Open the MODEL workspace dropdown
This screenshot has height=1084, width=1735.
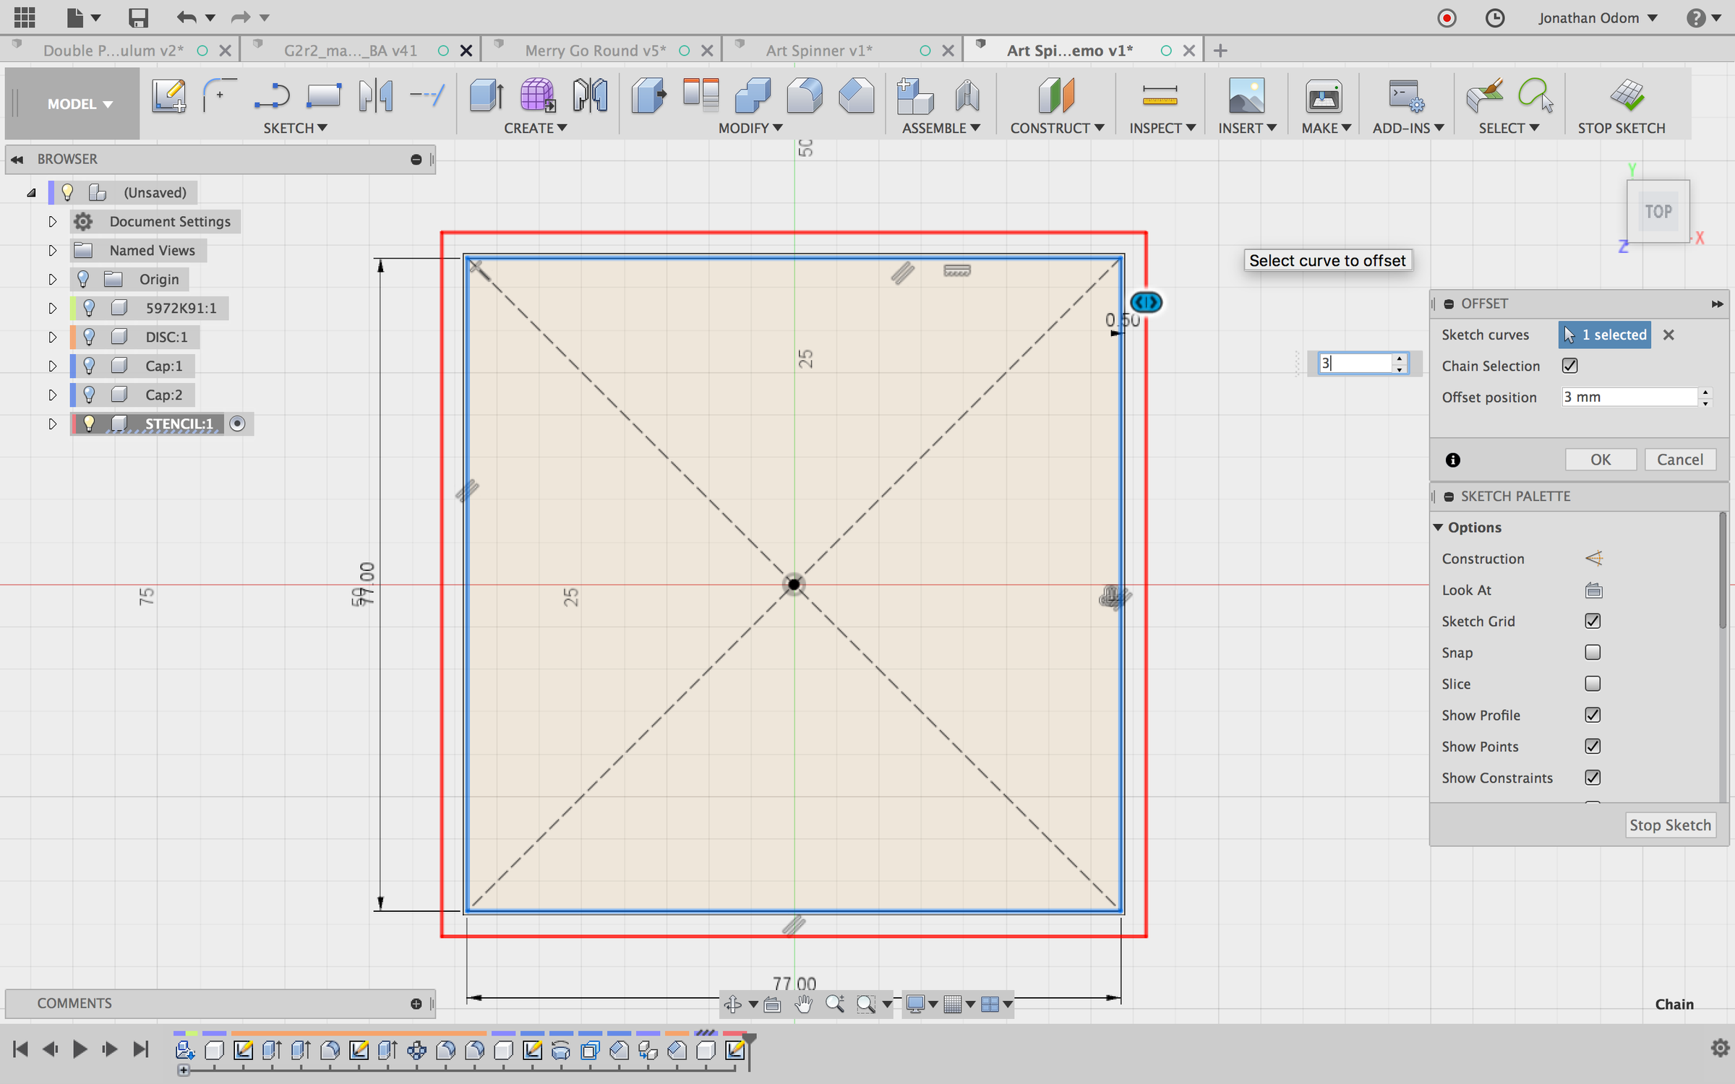coord(80,104)
